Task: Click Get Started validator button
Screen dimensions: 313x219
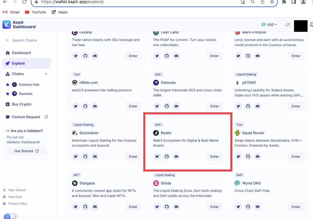Action: click(x=27, y=151)
